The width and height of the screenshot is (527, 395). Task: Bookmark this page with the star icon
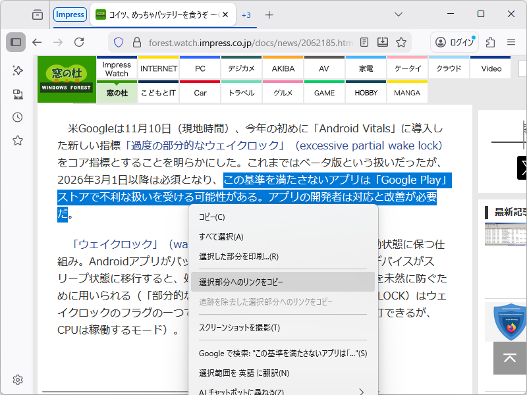coord(401,41)
